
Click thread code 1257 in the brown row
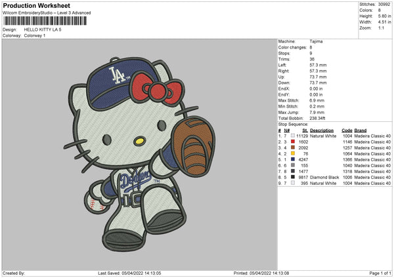point(347,148)
